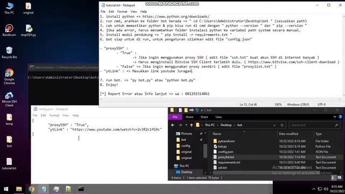
Task: Select Pictures in Explorer navigation pane
Action: [x=187, y=134]
